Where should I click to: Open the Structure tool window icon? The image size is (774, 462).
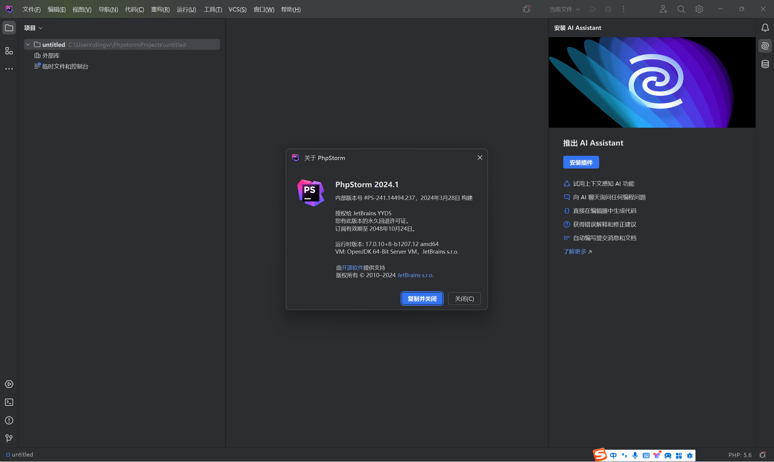[9, 51]
